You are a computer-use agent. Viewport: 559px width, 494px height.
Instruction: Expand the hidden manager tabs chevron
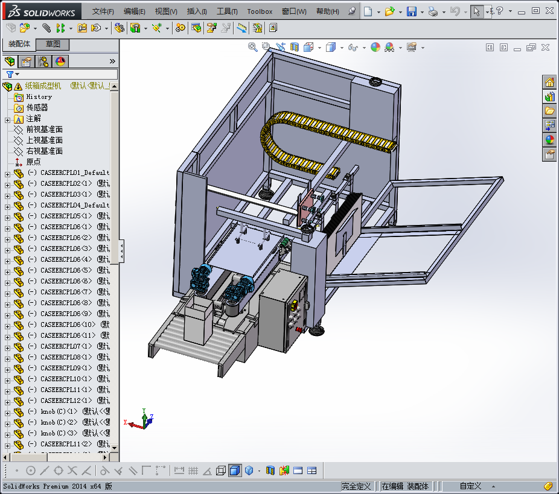coord(112,62)
